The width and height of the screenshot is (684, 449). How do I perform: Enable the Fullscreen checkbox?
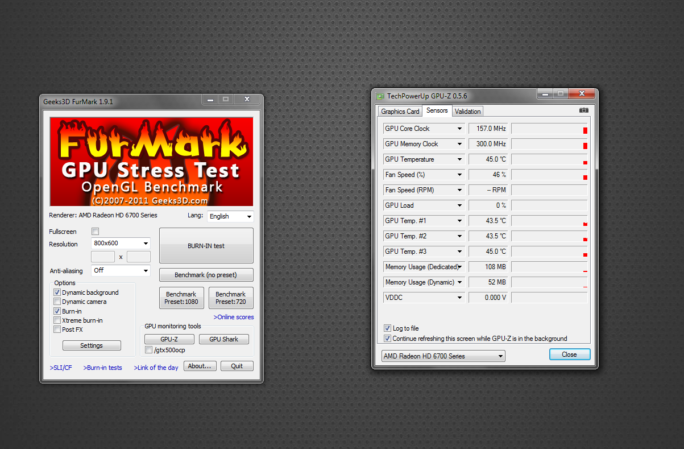95,232
